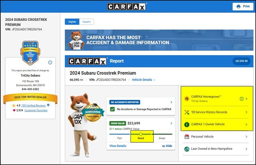Click the CARFAX logo in Report bar
The height and width of the screenshot is (165, 256).
pyautogui.click(x=87, y=61)
